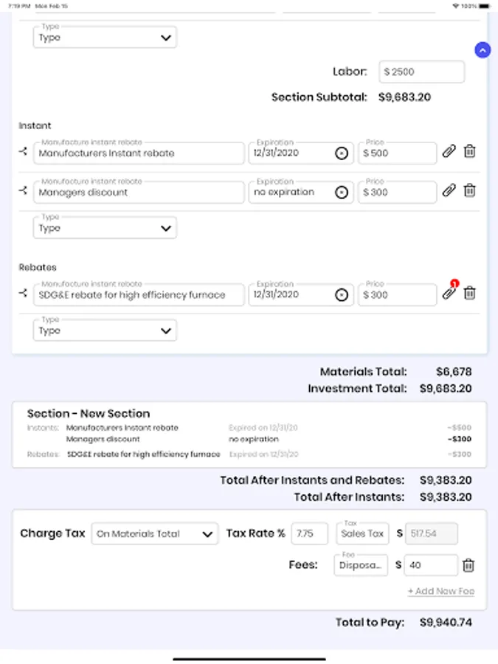
Task: Edit the Managers discount price field
Action: tap(398, 192)
